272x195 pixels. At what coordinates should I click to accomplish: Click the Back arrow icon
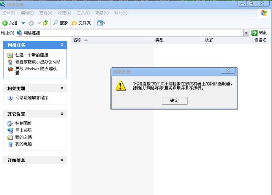click(x=5, y=23)
